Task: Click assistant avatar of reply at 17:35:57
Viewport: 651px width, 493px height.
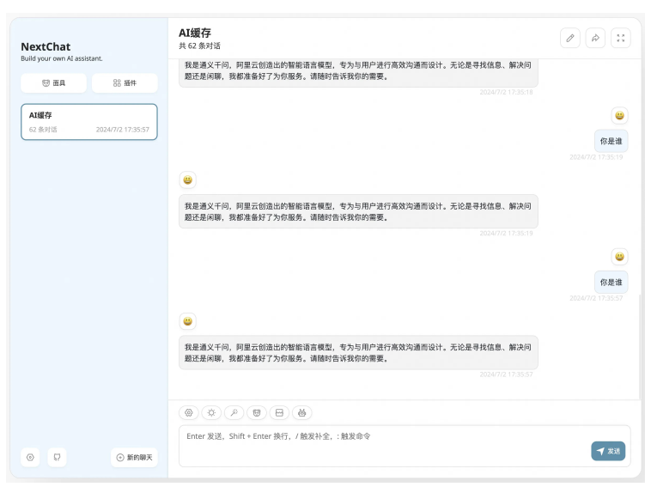Action: (188, 321)
